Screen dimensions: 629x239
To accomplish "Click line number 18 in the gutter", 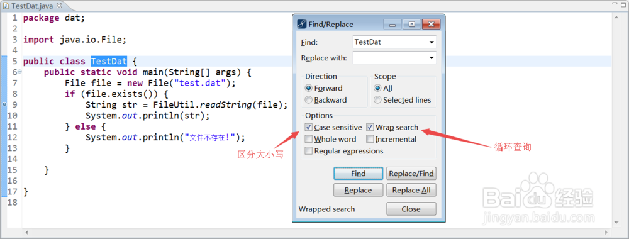I will pyautogui.click(x=12, y=202).
